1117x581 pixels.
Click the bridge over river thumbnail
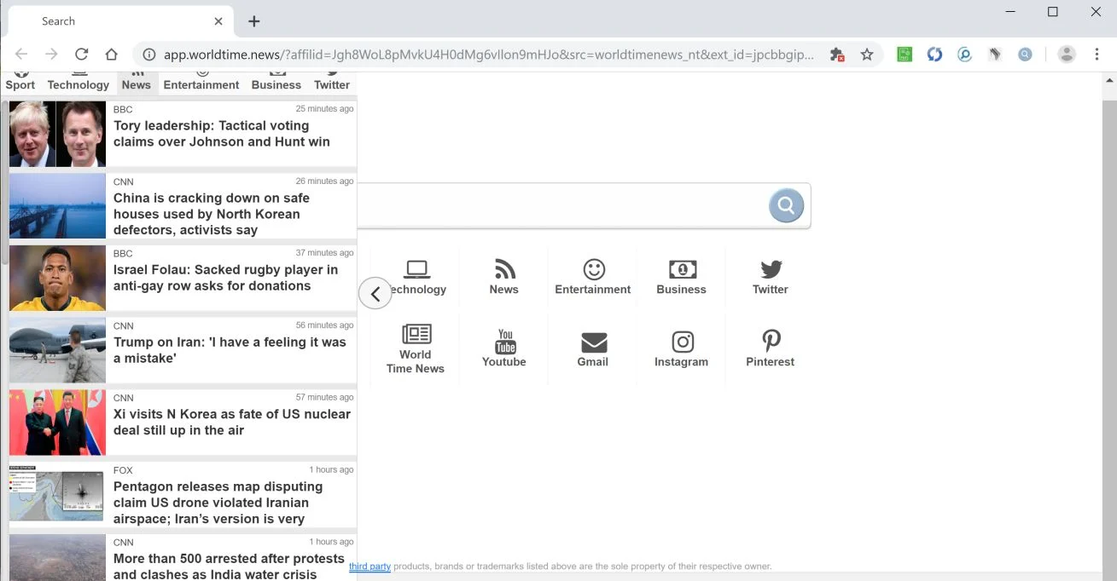57,206
